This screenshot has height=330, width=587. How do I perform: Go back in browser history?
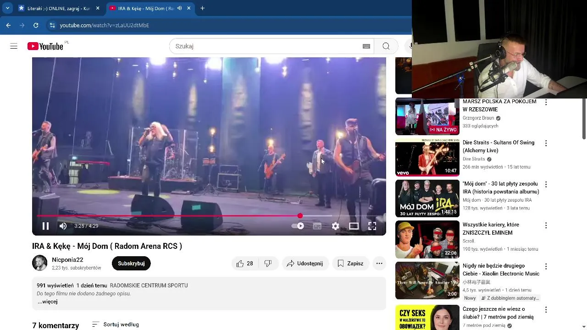click(x=8, y=25)
